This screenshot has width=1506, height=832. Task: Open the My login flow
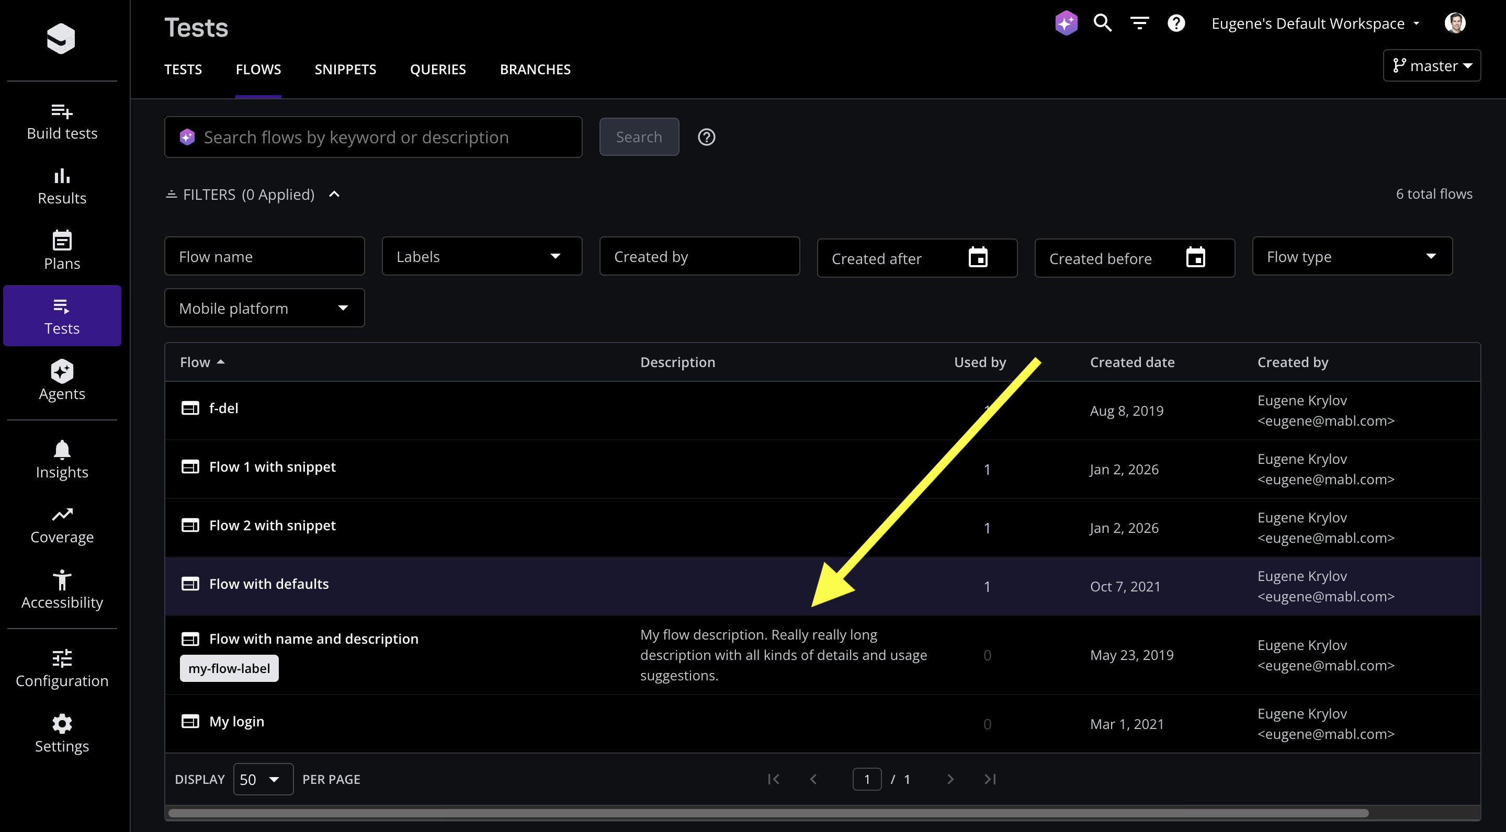click(237, 721)
